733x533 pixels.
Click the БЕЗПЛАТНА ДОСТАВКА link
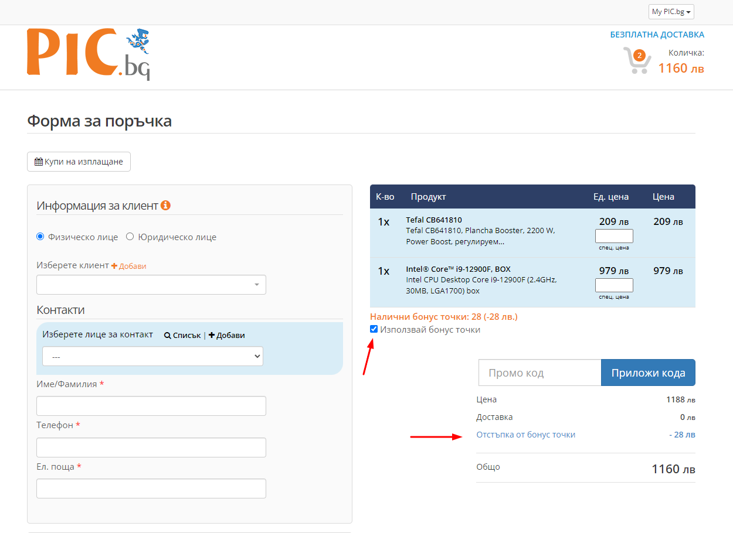coord(657,35)
